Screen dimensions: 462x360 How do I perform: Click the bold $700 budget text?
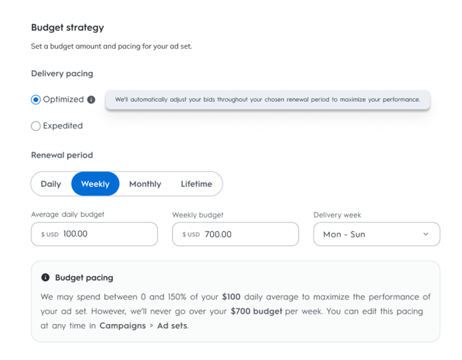point(257,312)
